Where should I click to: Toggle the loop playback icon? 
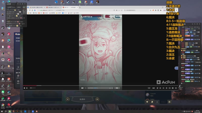click(x=163, y=88)
